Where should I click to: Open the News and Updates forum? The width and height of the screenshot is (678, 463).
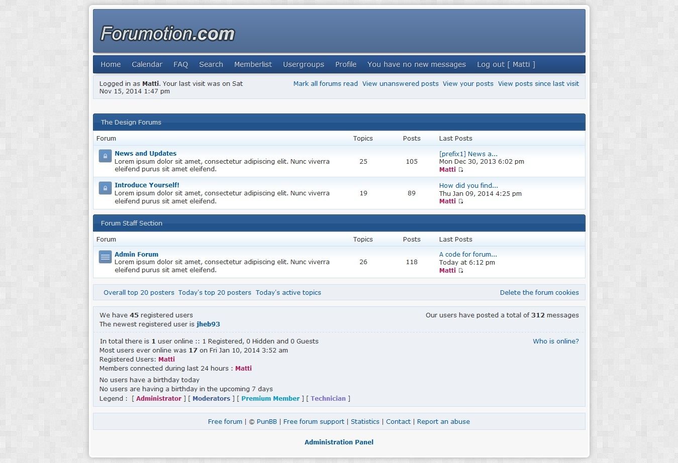pos(145,154)
